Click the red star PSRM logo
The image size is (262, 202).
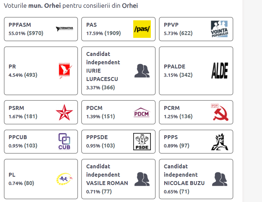click(x=64, y=112)
